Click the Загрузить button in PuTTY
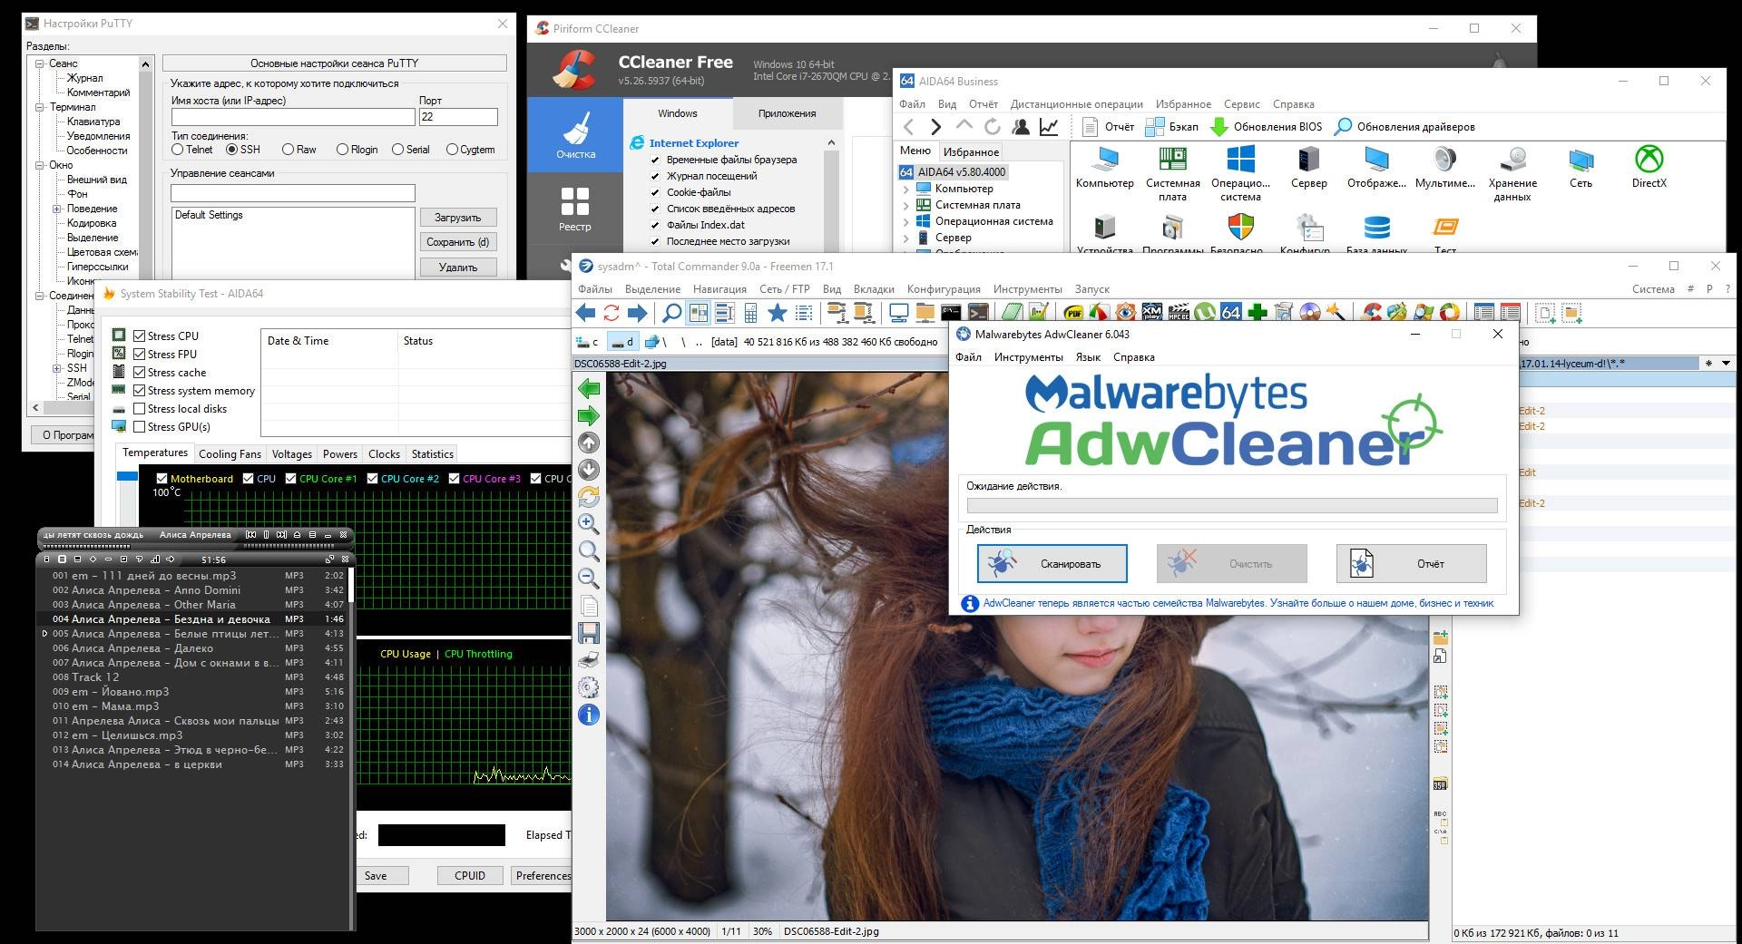The image size is (1742, 944). pyautogui.click(x=458, y=218)
